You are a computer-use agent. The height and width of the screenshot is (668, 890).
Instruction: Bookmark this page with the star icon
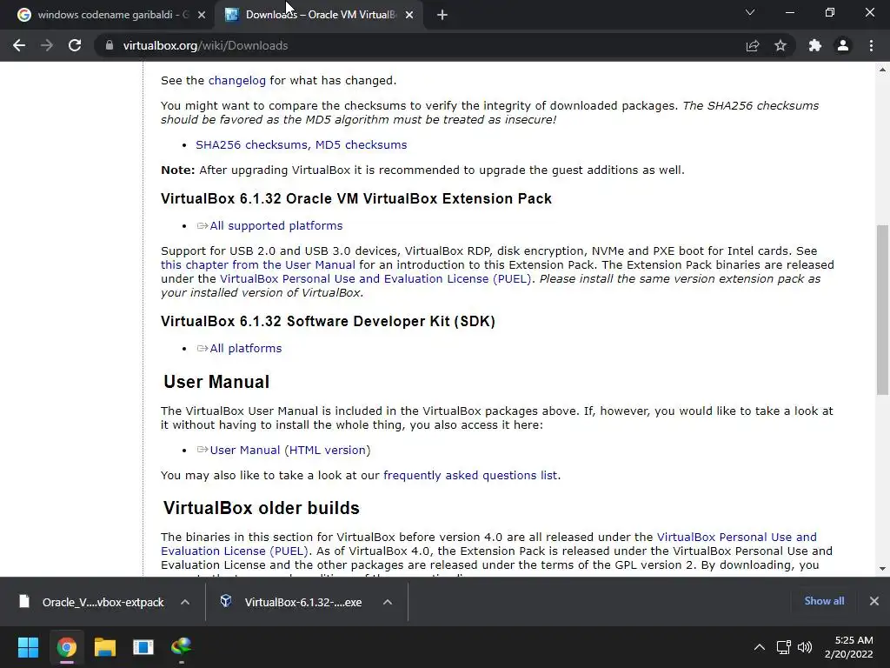780,45
